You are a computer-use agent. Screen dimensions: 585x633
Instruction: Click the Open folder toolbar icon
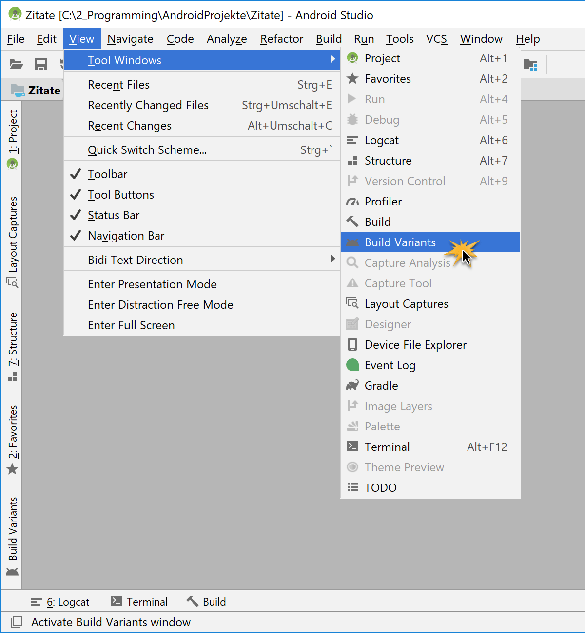[x=17, y=64]
